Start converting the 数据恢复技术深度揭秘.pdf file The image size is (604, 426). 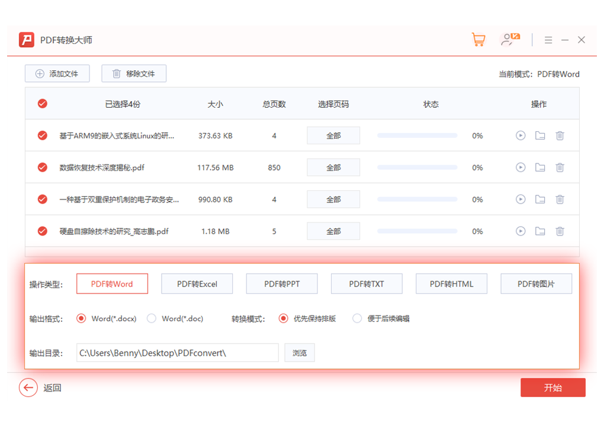520,167
